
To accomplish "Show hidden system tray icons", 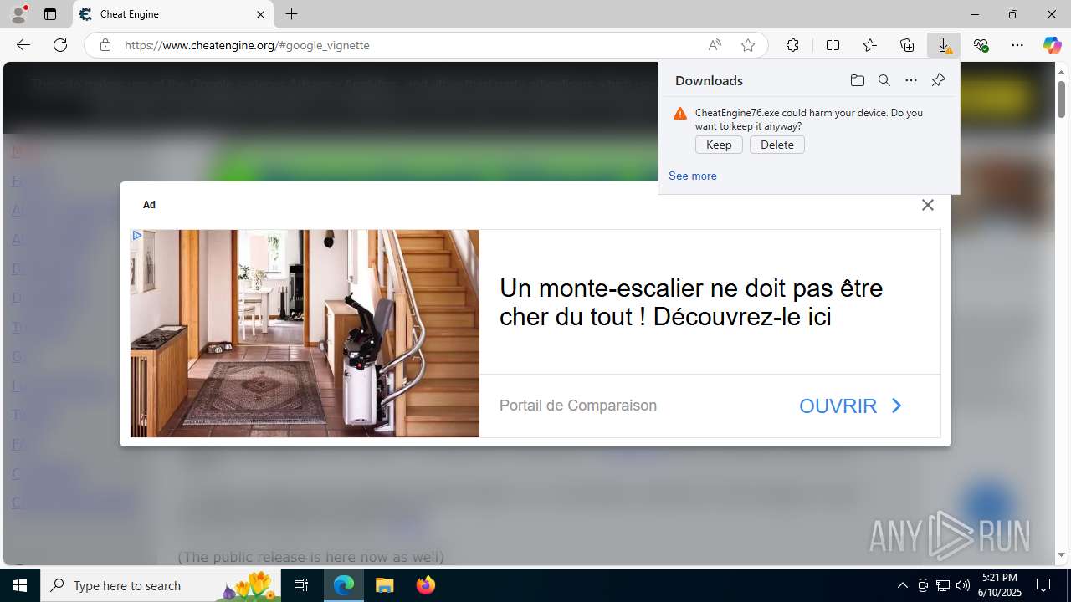I will (x=902, y=585).
